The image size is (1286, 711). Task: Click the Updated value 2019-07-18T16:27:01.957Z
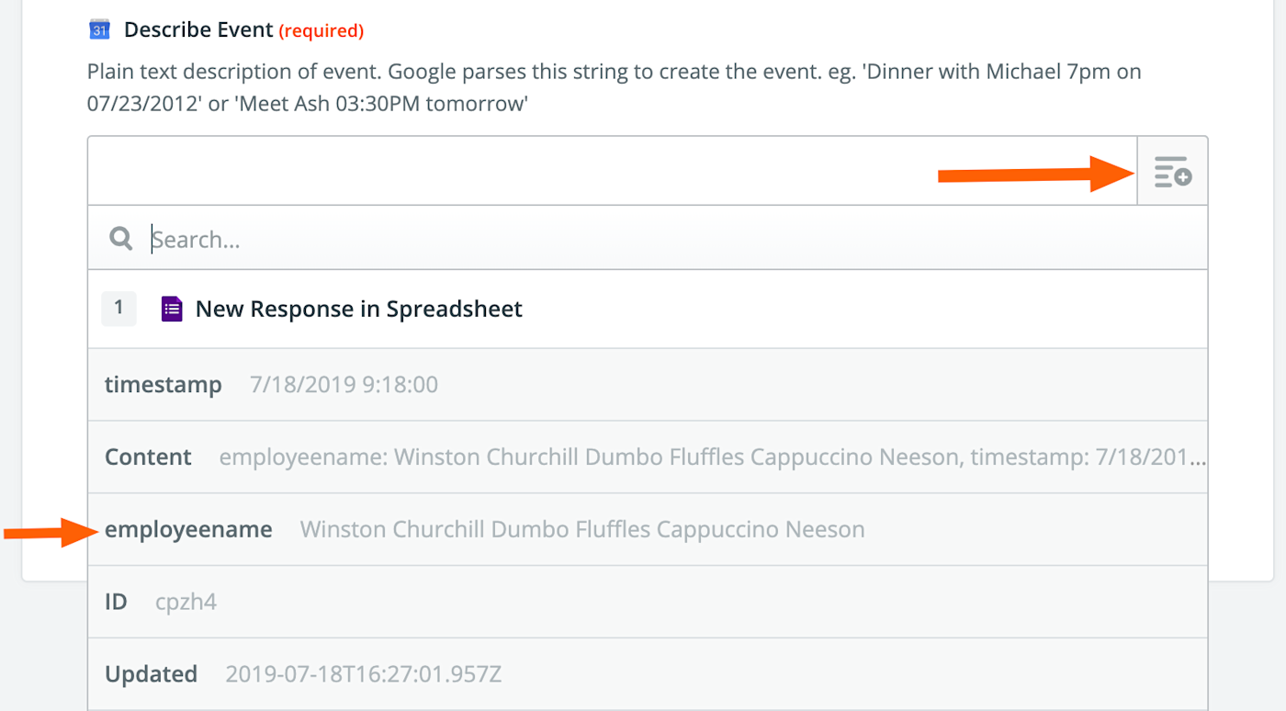coord(364,674)
